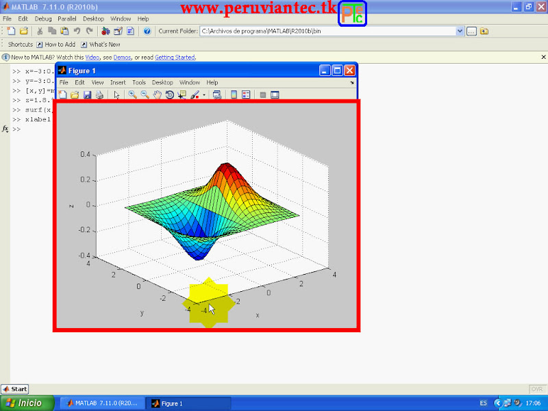Open the Parallel menu in MATLAB
Image resolution: width=548 pixels, height=411 pixels.
[66, 19]
